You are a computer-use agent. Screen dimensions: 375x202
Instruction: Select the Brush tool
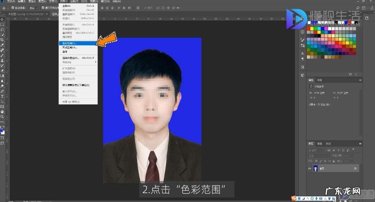point(2,55)
